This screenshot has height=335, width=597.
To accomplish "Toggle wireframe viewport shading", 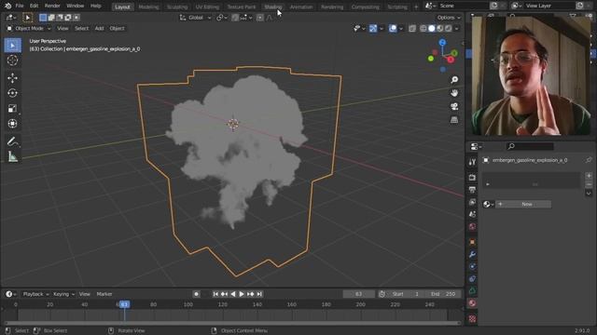I will pos(423,29).
